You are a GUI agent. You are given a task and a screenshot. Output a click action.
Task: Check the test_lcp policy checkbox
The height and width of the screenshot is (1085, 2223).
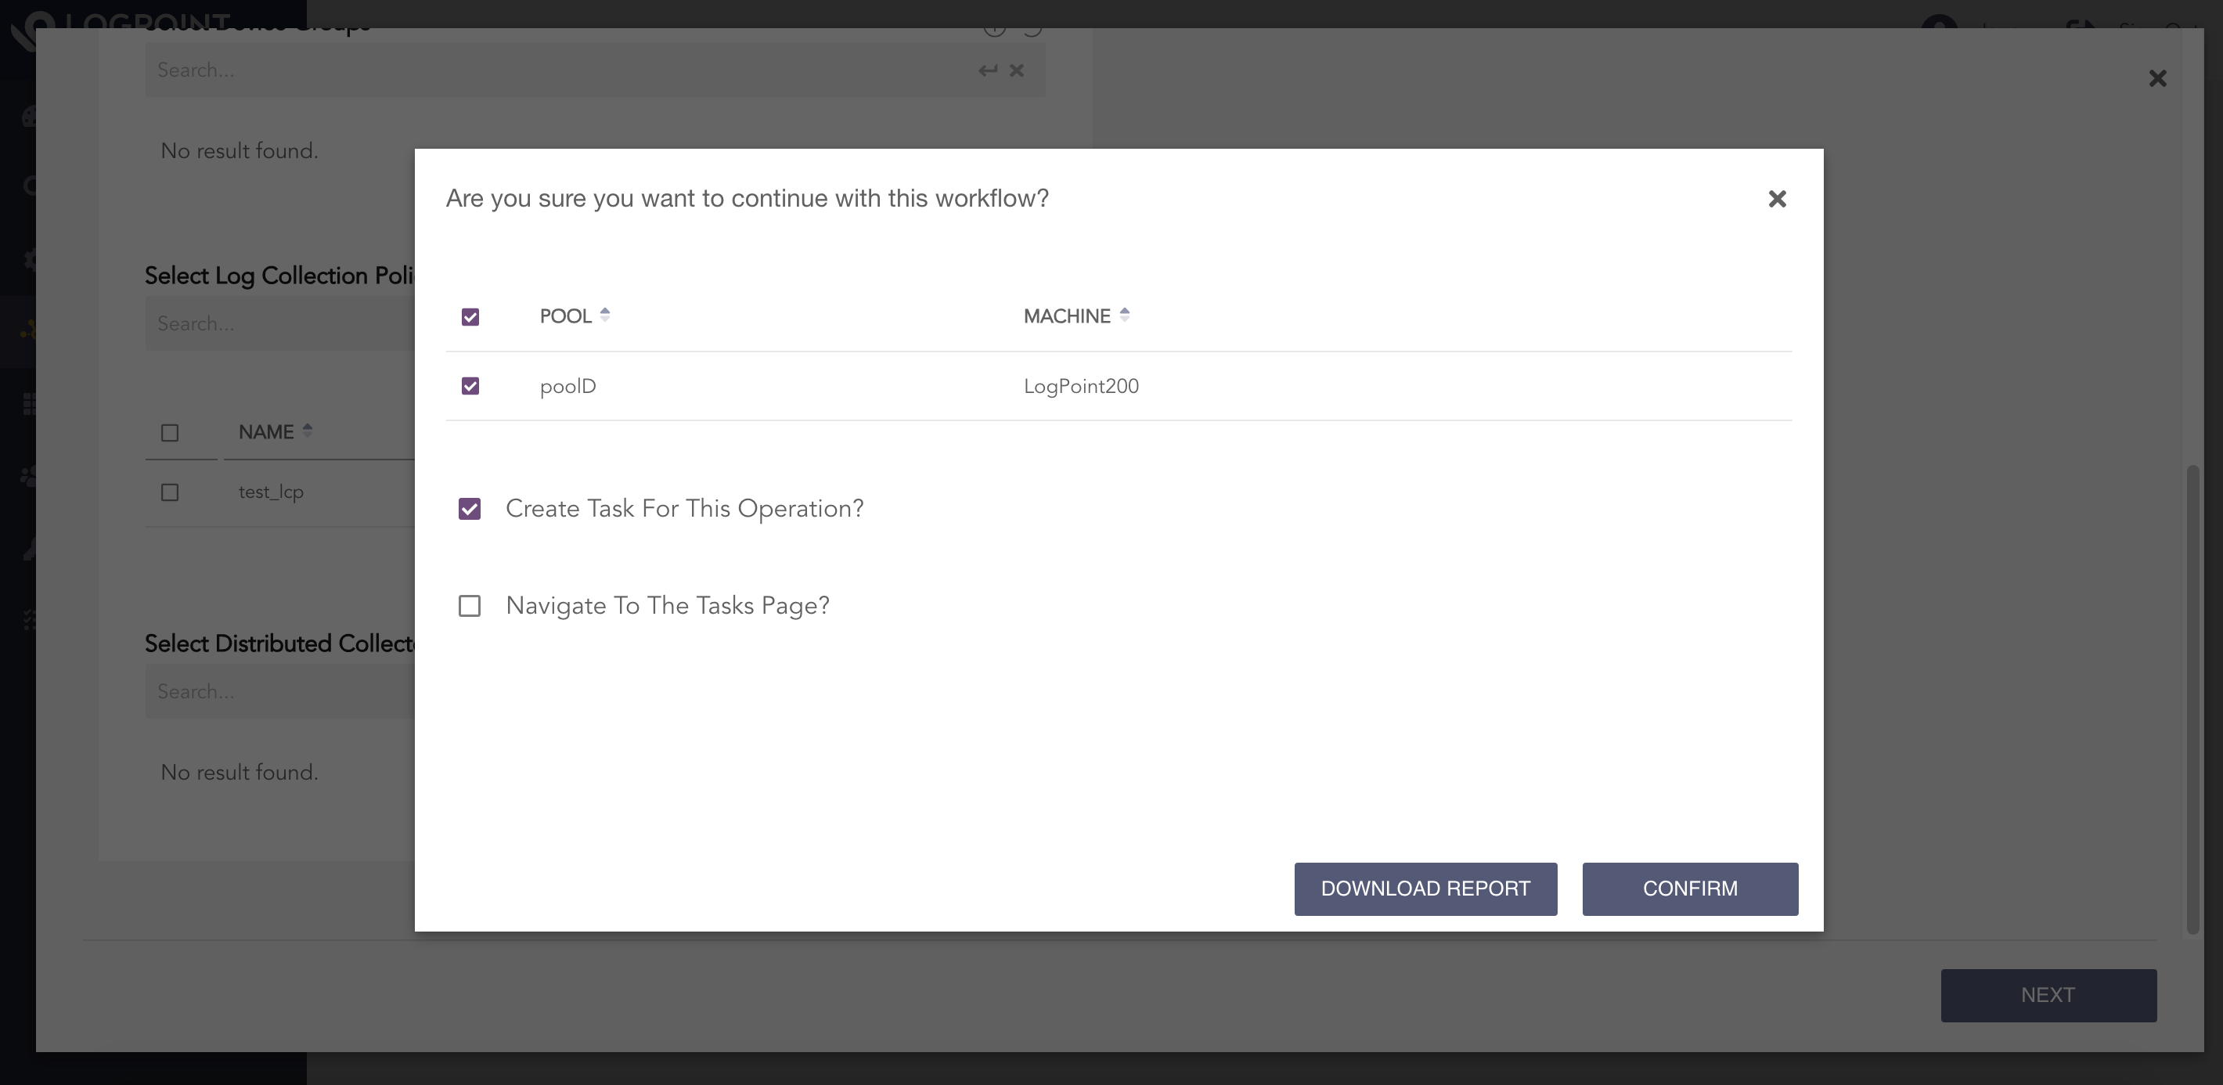[x=170, y=492]
